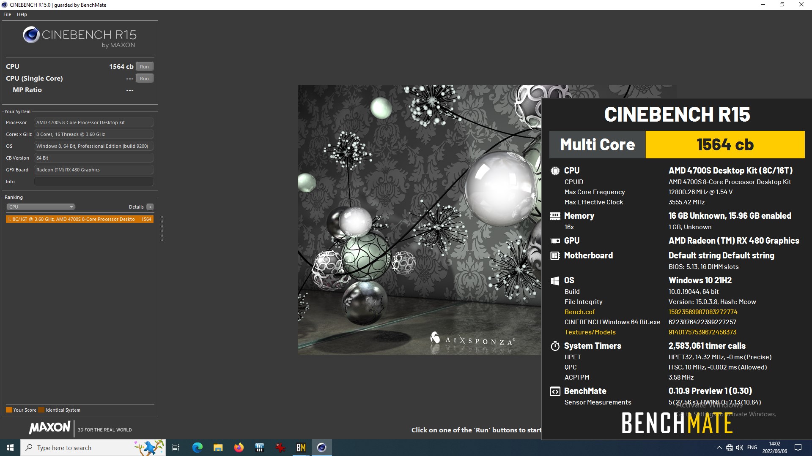Screen dimensions: 812x456
Task: Click the Identical System legend swatch
Action: (41, 410)
